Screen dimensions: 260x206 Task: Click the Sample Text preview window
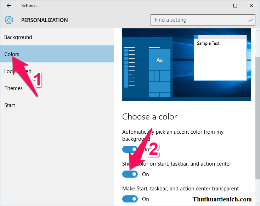point(220,58)
